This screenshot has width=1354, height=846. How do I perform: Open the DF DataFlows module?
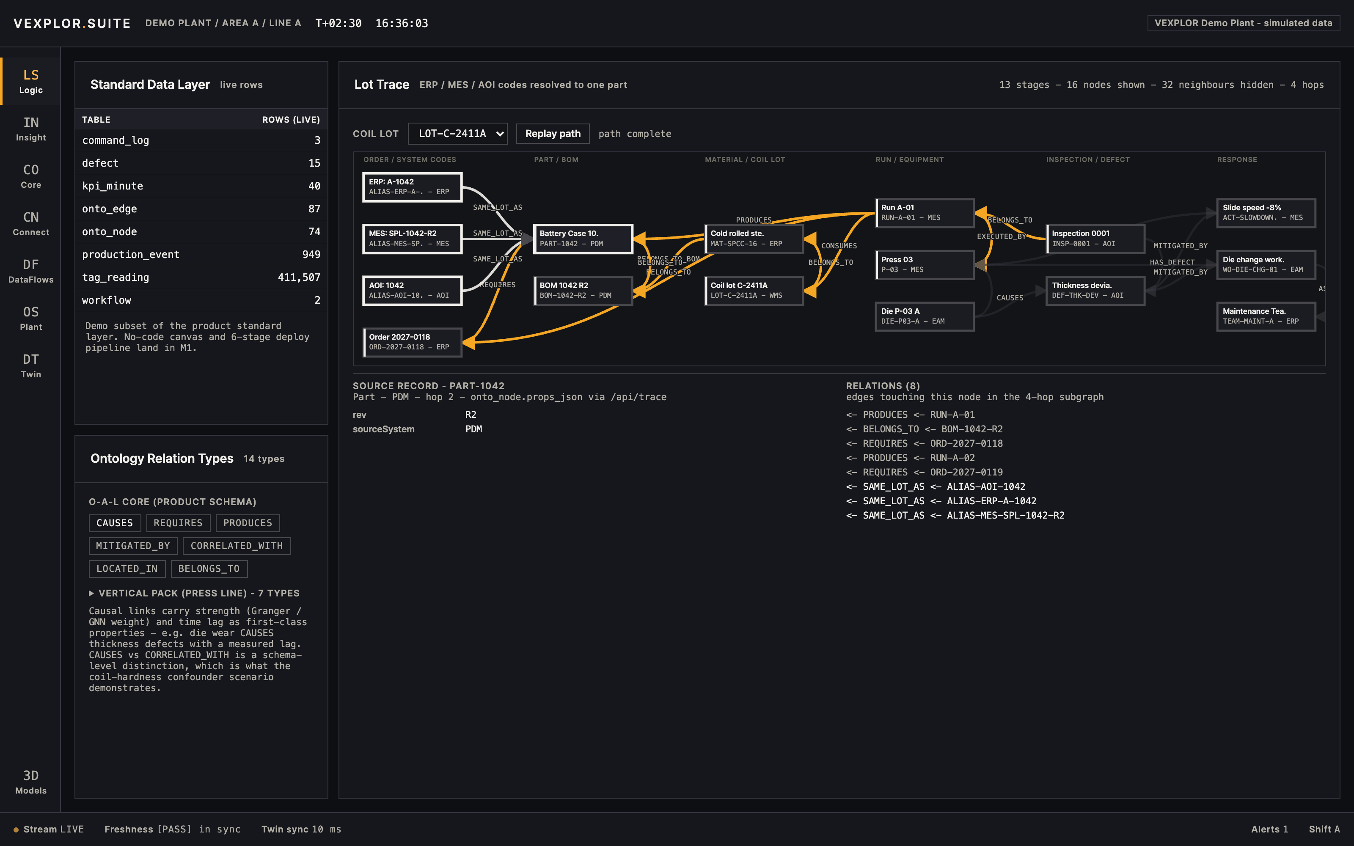[x=31, y=271]
